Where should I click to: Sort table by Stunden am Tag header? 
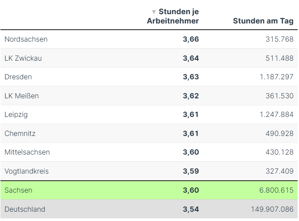tap(263, 21)
